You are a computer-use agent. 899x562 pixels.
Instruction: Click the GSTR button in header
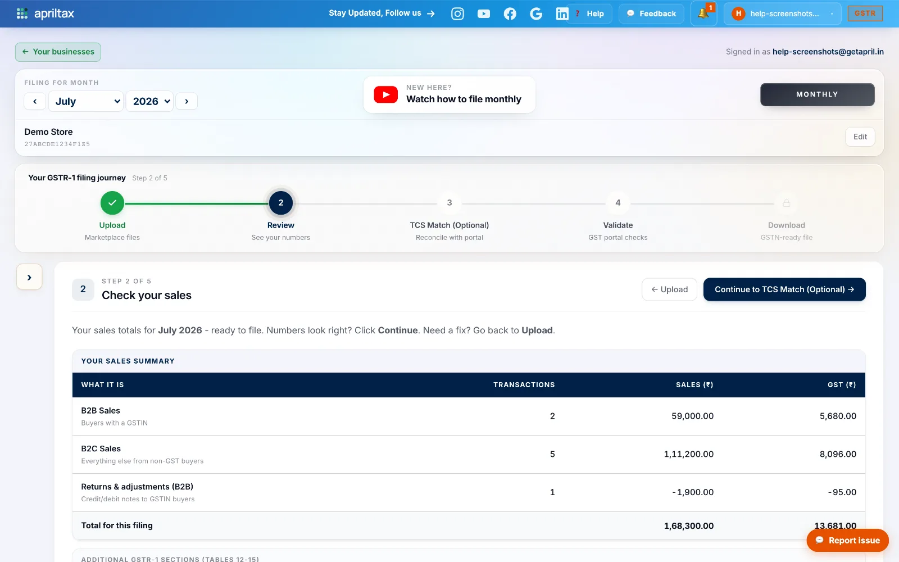(865, 13)
